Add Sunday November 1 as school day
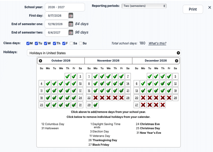The image size is (213, 152). point(89,76)
